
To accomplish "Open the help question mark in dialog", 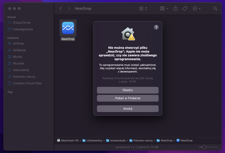I will (x=156, y=27).
